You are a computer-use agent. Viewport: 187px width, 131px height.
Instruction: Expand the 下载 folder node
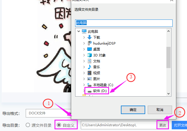(84, 37)
